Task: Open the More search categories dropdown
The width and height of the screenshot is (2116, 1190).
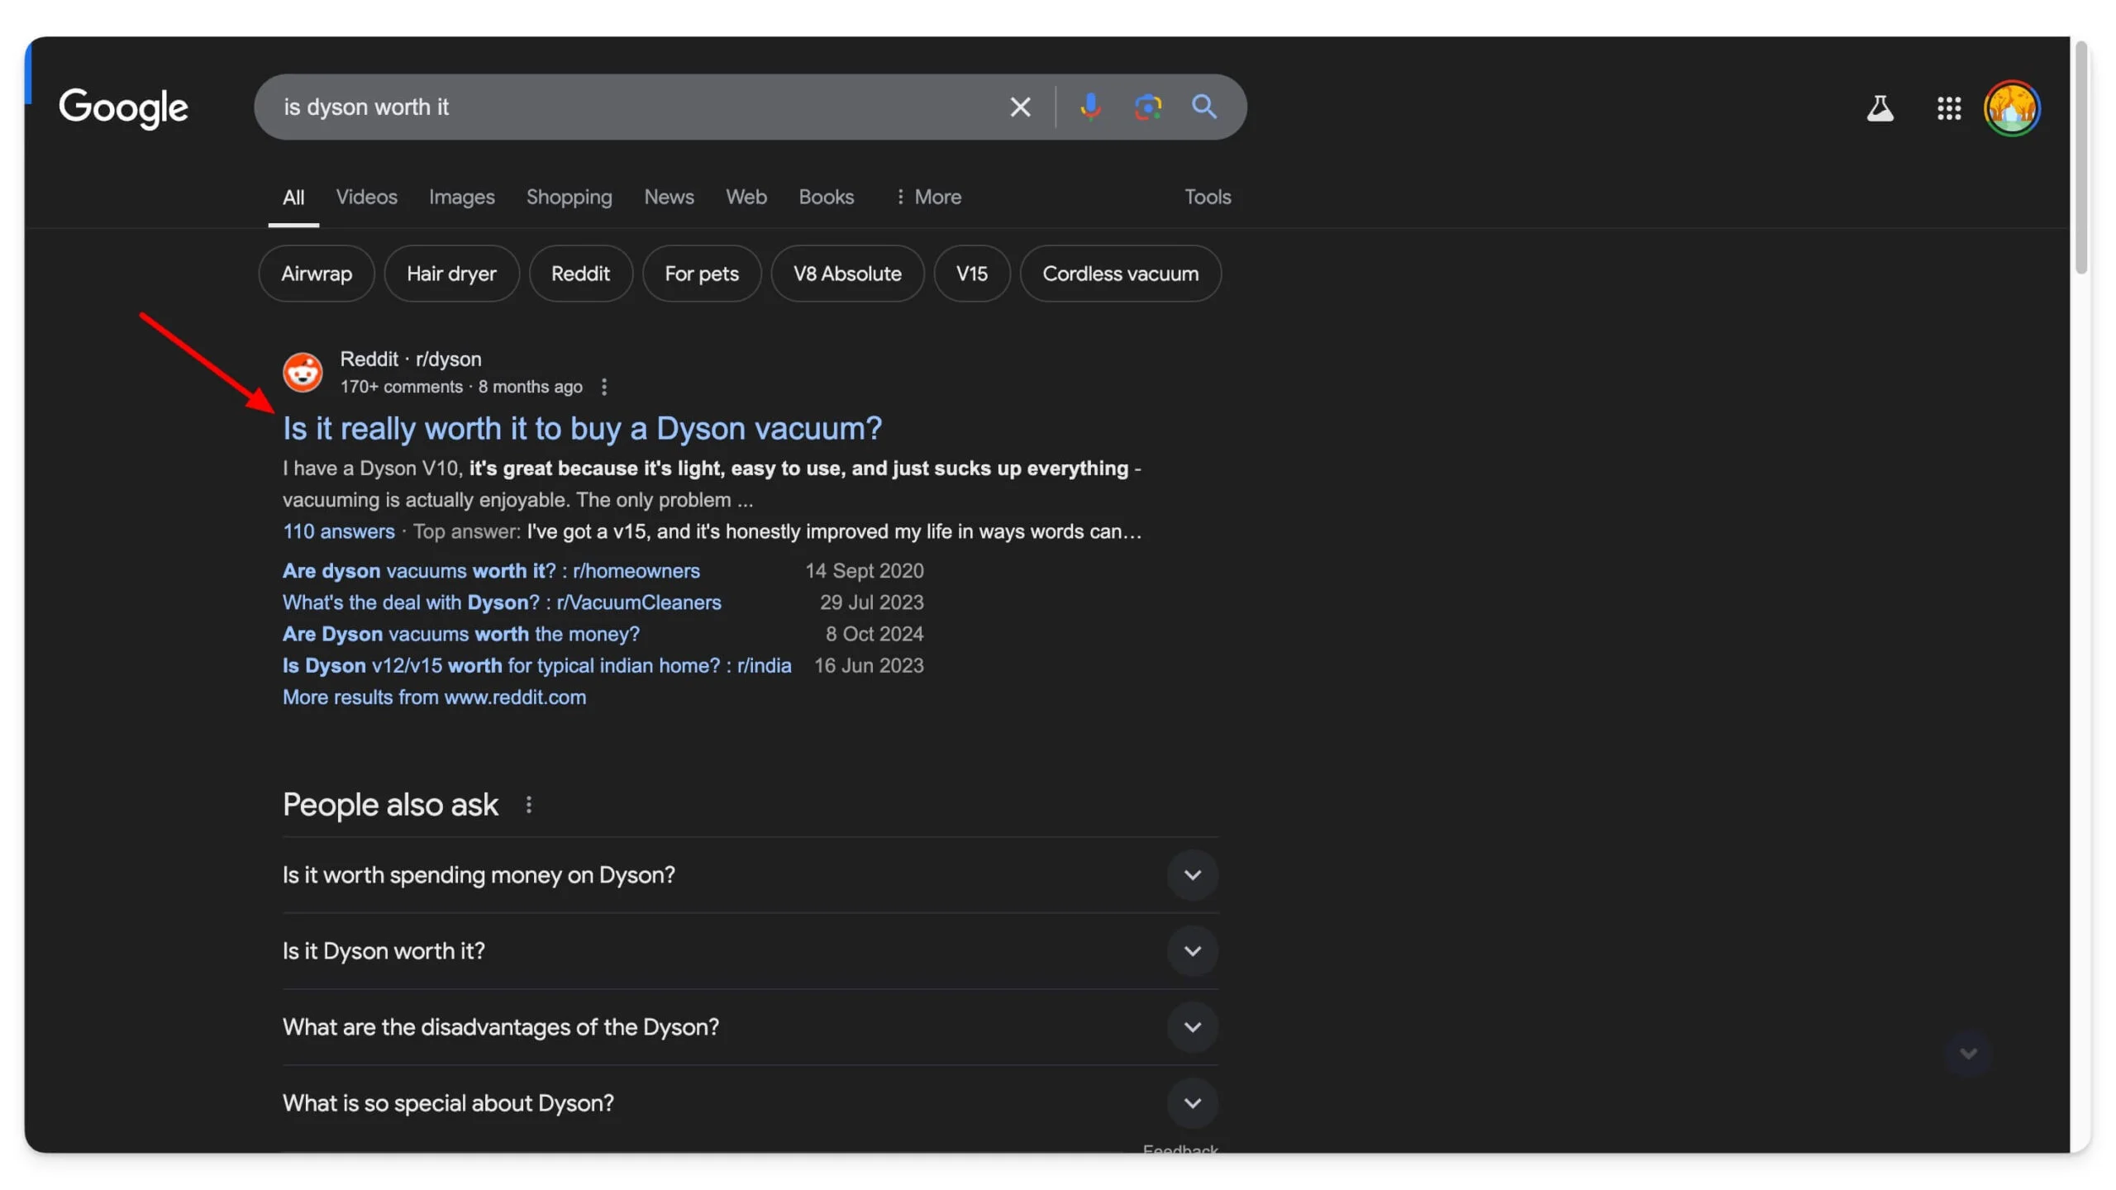Action: [928, 197]
